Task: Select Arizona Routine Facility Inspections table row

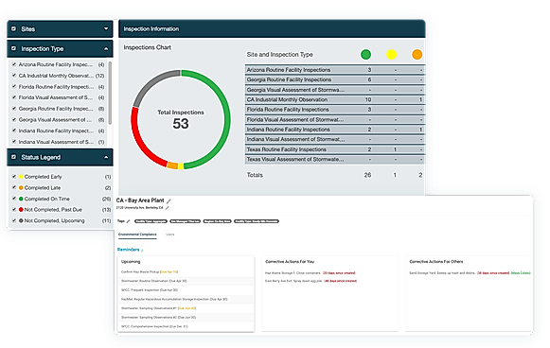Action: tap(334, 70)
